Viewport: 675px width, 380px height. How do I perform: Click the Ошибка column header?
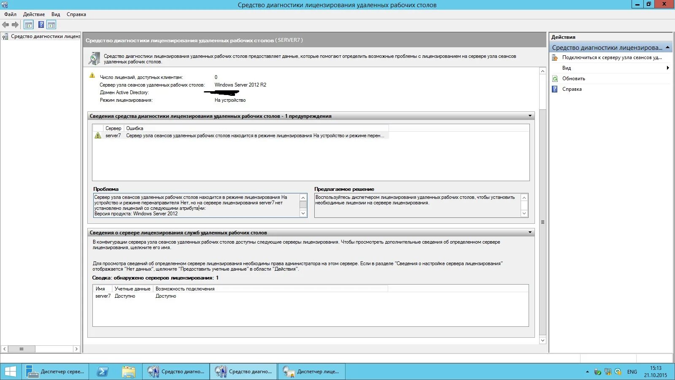click(x=256, y=128)
